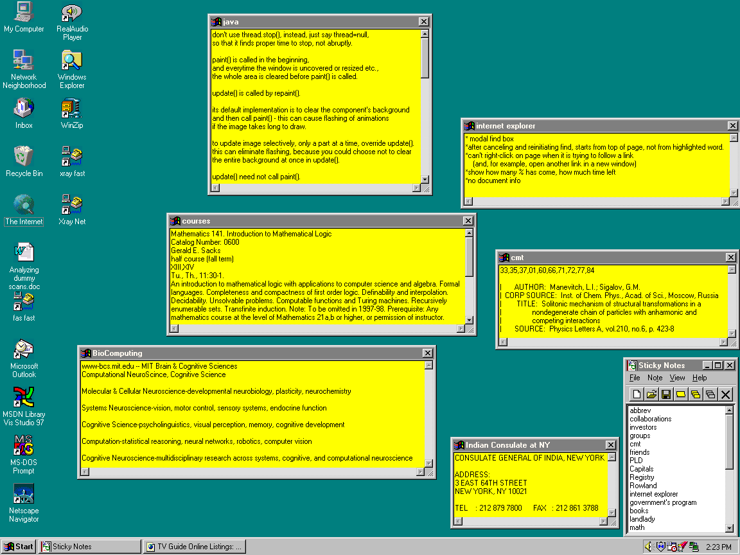Screen dimensions: 740x555
Task: Select the Recycle Bin icon
Action: click(x=24, y=161)
